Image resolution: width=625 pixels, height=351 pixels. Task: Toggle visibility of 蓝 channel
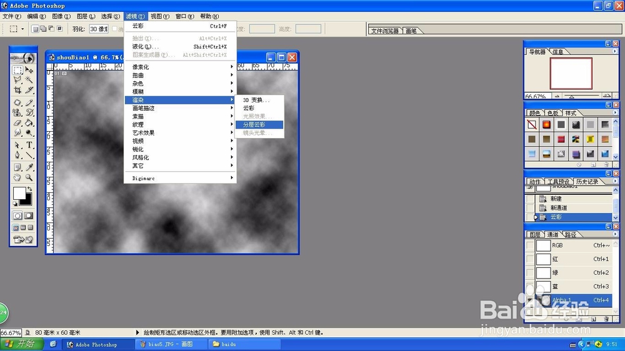point(530,287)
